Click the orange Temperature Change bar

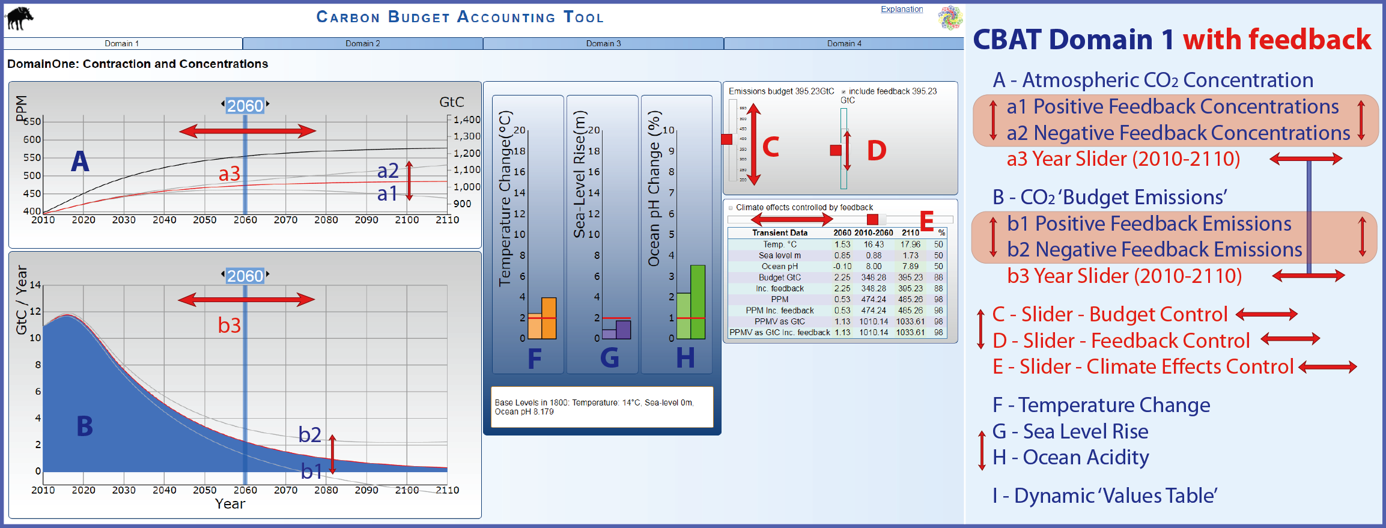pyautogui.click(x=549, y=318)
